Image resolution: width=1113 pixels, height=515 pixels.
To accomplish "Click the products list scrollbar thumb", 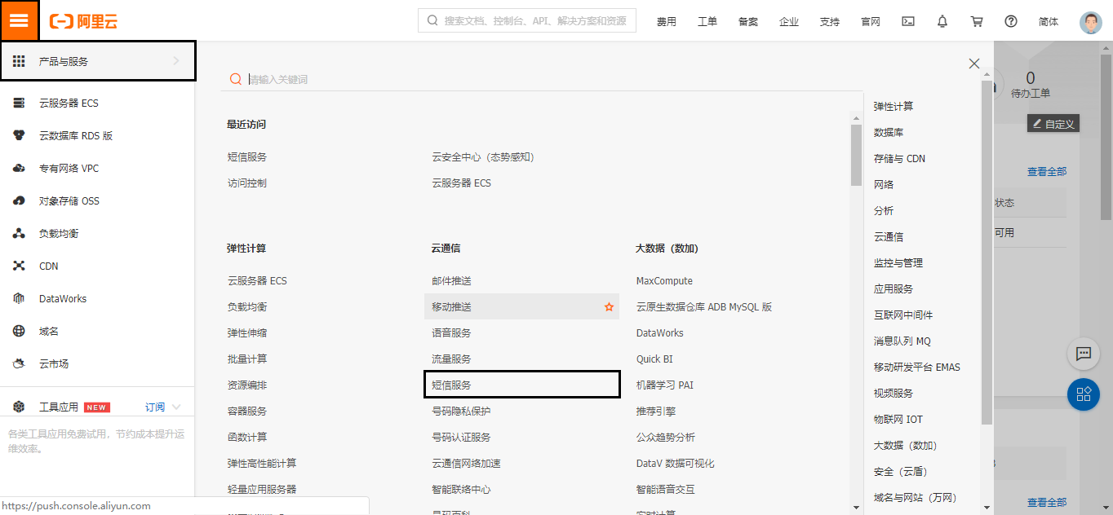I will (x=856, y=155).
